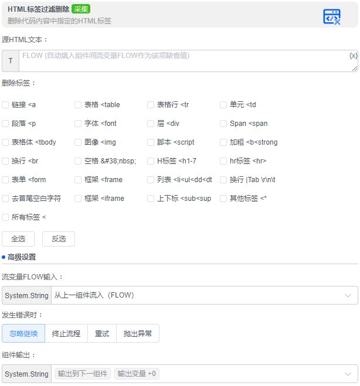This screenshot has width=360, height=386.
Task: Check the 层 <div checkbox
Action: pyautogui.click(x=151, y=124)
